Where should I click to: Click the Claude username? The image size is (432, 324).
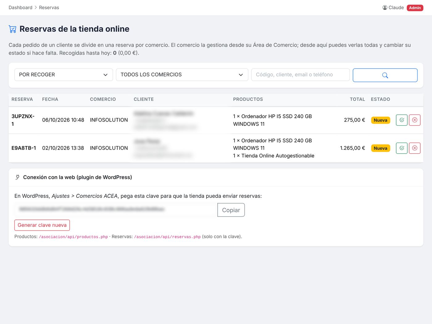(396, 8)
